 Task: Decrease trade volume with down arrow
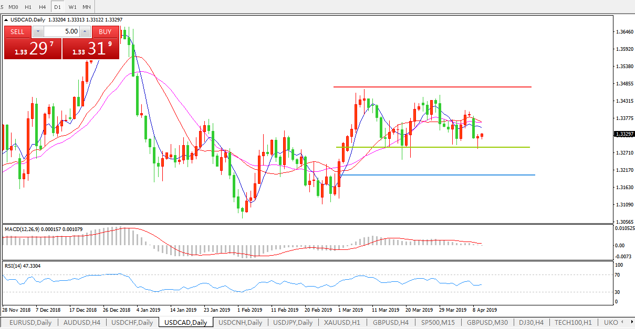37,31
